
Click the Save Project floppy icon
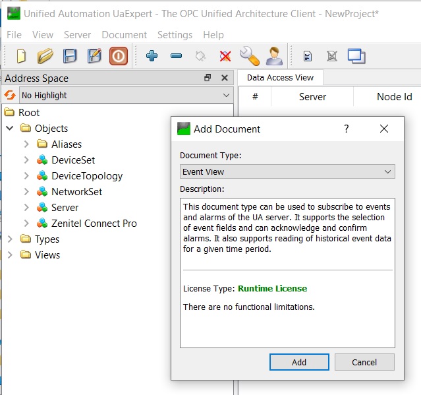pyautogui.click(x=70, y=56)
